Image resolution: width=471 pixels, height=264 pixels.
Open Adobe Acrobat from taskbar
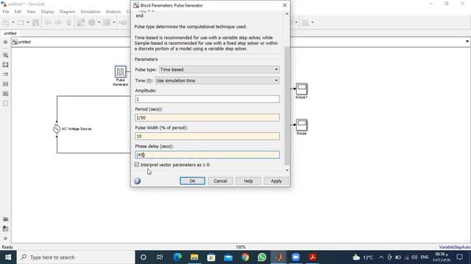pyautogui.click(x=312, y=257)
